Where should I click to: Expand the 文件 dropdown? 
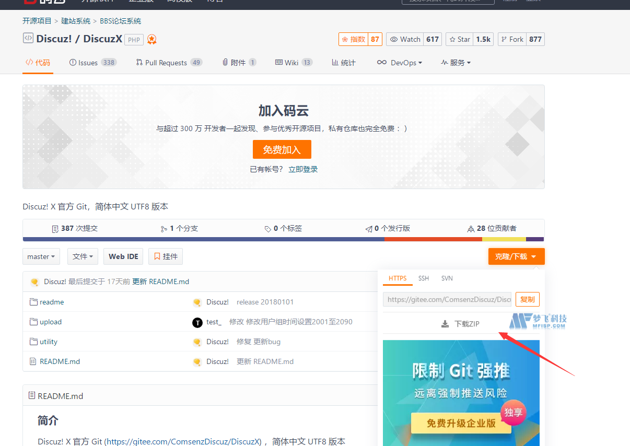[x=82, y=256]
